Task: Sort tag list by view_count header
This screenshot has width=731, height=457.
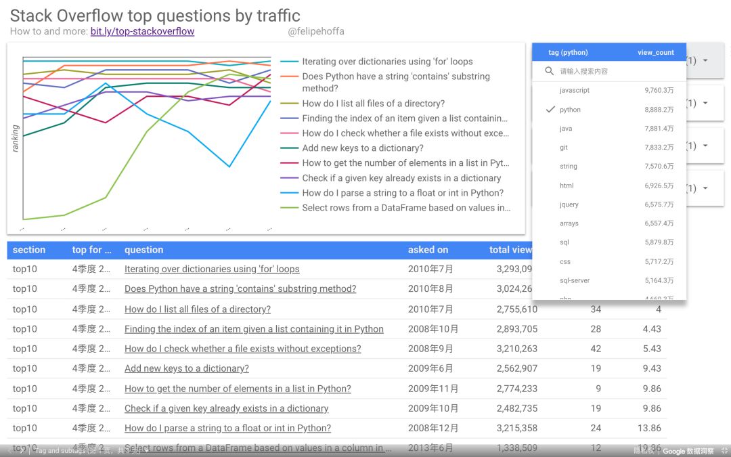Action: tap(655, 52)
